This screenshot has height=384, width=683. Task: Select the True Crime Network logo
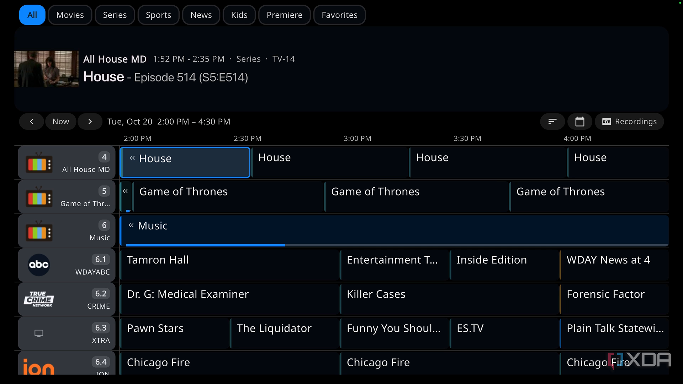point(39,299)
